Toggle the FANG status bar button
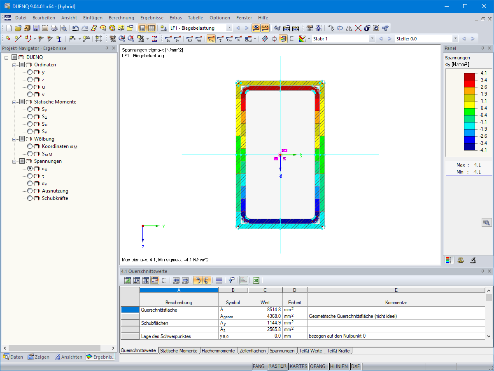The width and height of the screenshot is (494, 371). [259, 366]
